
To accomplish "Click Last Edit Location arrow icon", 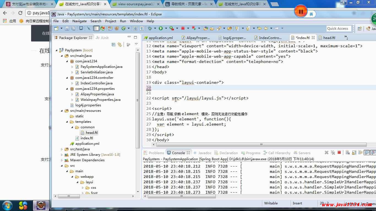I will click(259, 28).
